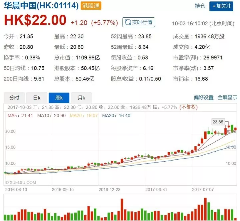Click the 换手率 0.38% value
The width and height of the screenshot is (240, 221).
[32, 58]
